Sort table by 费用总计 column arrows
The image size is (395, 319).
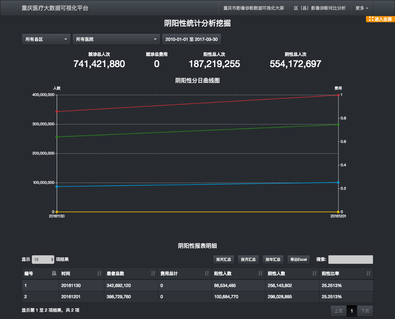click(207, 274)
